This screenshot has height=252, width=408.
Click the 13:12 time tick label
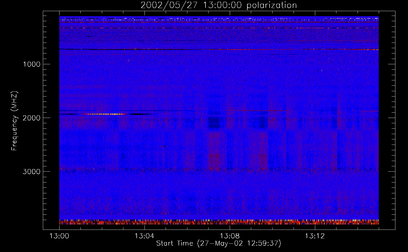coord(315,236)
